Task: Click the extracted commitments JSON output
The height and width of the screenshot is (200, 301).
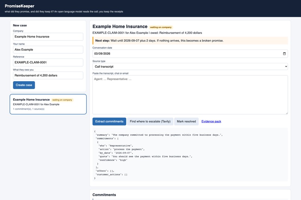Action: pos(190,155)
